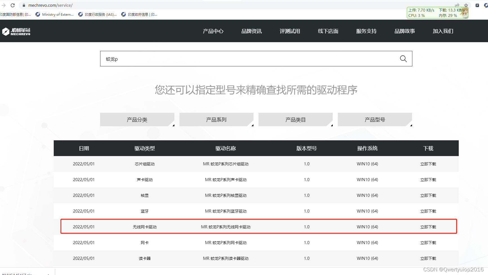Download the 无线网卡驱动 driver
Image resolution: width=488 pixels, height=275 pixels.
(428, 227)
